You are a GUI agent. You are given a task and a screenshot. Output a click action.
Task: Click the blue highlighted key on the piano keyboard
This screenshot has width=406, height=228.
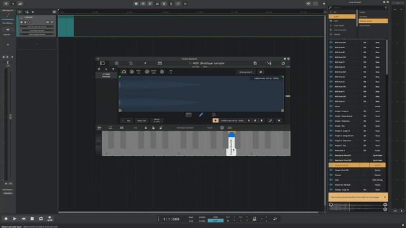[232, 144]
